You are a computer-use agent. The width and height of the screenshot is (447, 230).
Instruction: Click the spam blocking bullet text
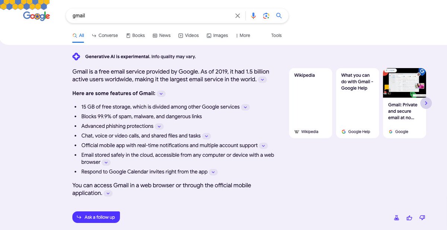click(142, 116)
